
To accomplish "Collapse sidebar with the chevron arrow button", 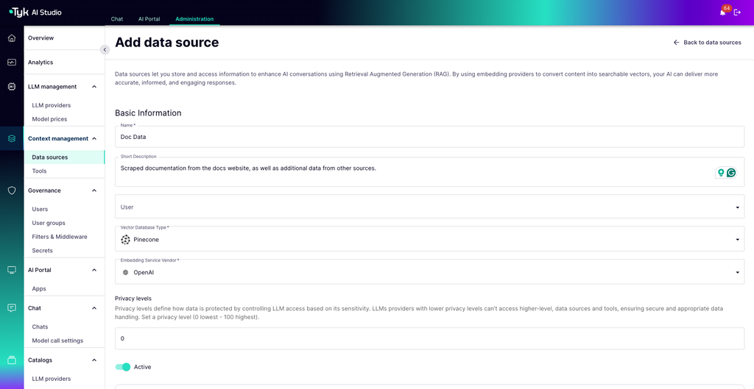I will click(x=105, y=49).
